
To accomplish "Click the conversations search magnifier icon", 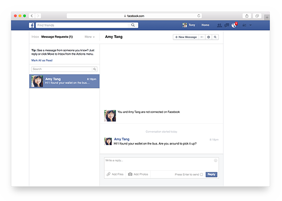I will [x=94, y=69].
